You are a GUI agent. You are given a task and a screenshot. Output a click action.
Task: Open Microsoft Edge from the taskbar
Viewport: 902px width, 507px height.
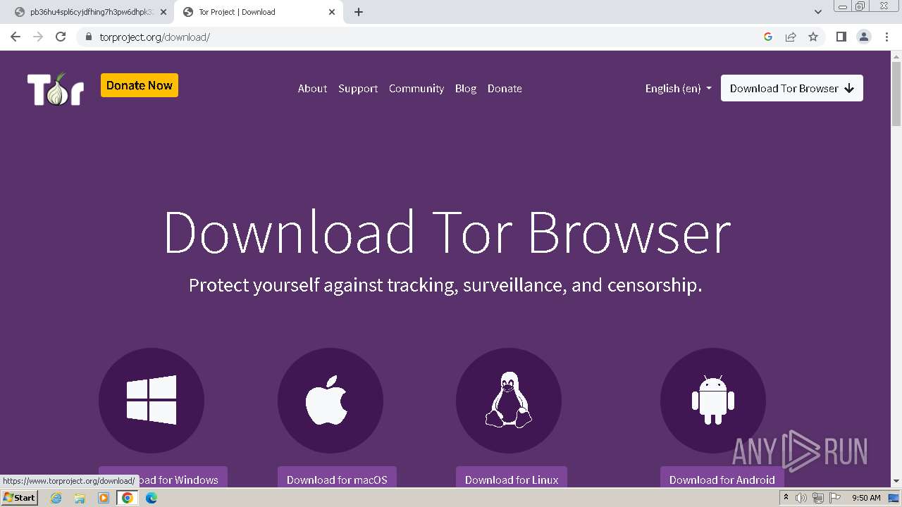point(152,498)
